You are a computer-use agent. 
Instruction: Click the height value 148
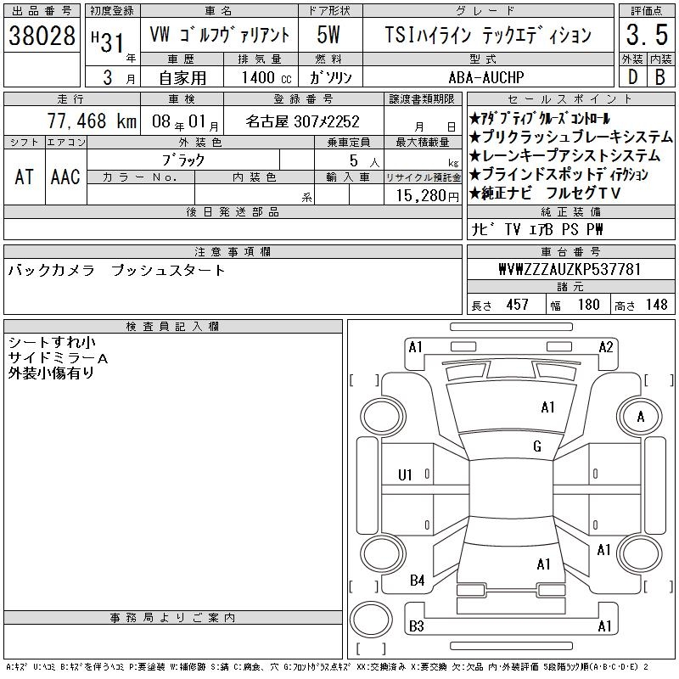(x=657, y=305)
